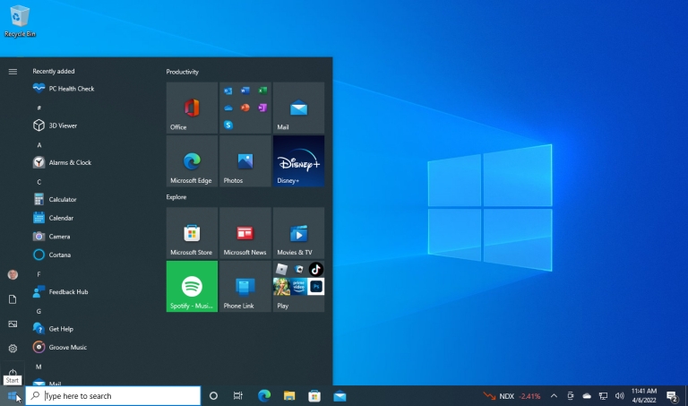Launch the Spotify Music tile
688x406 pixels.
click(x=192, y=287)
